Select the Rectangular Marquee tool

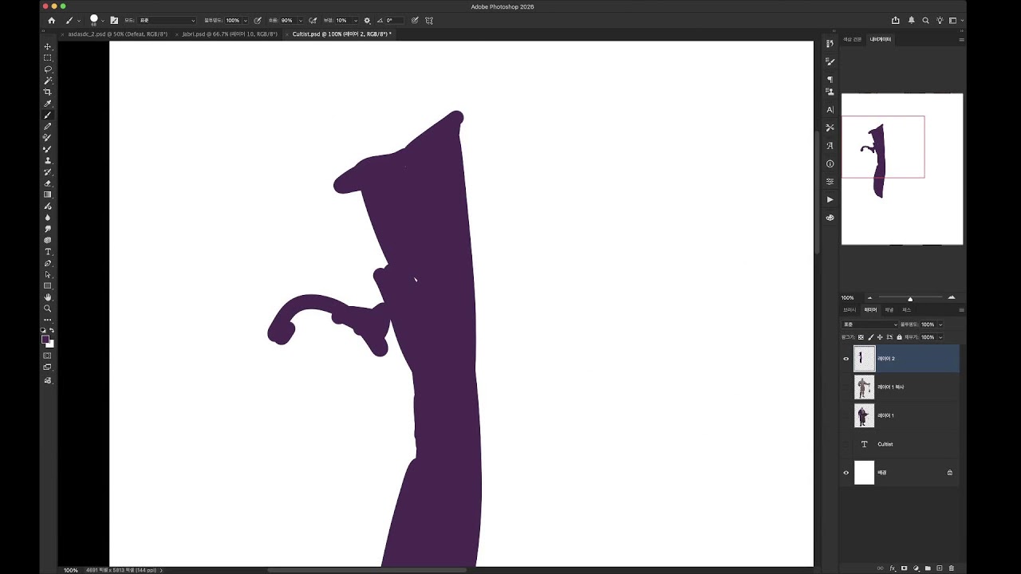click(47, 57)
